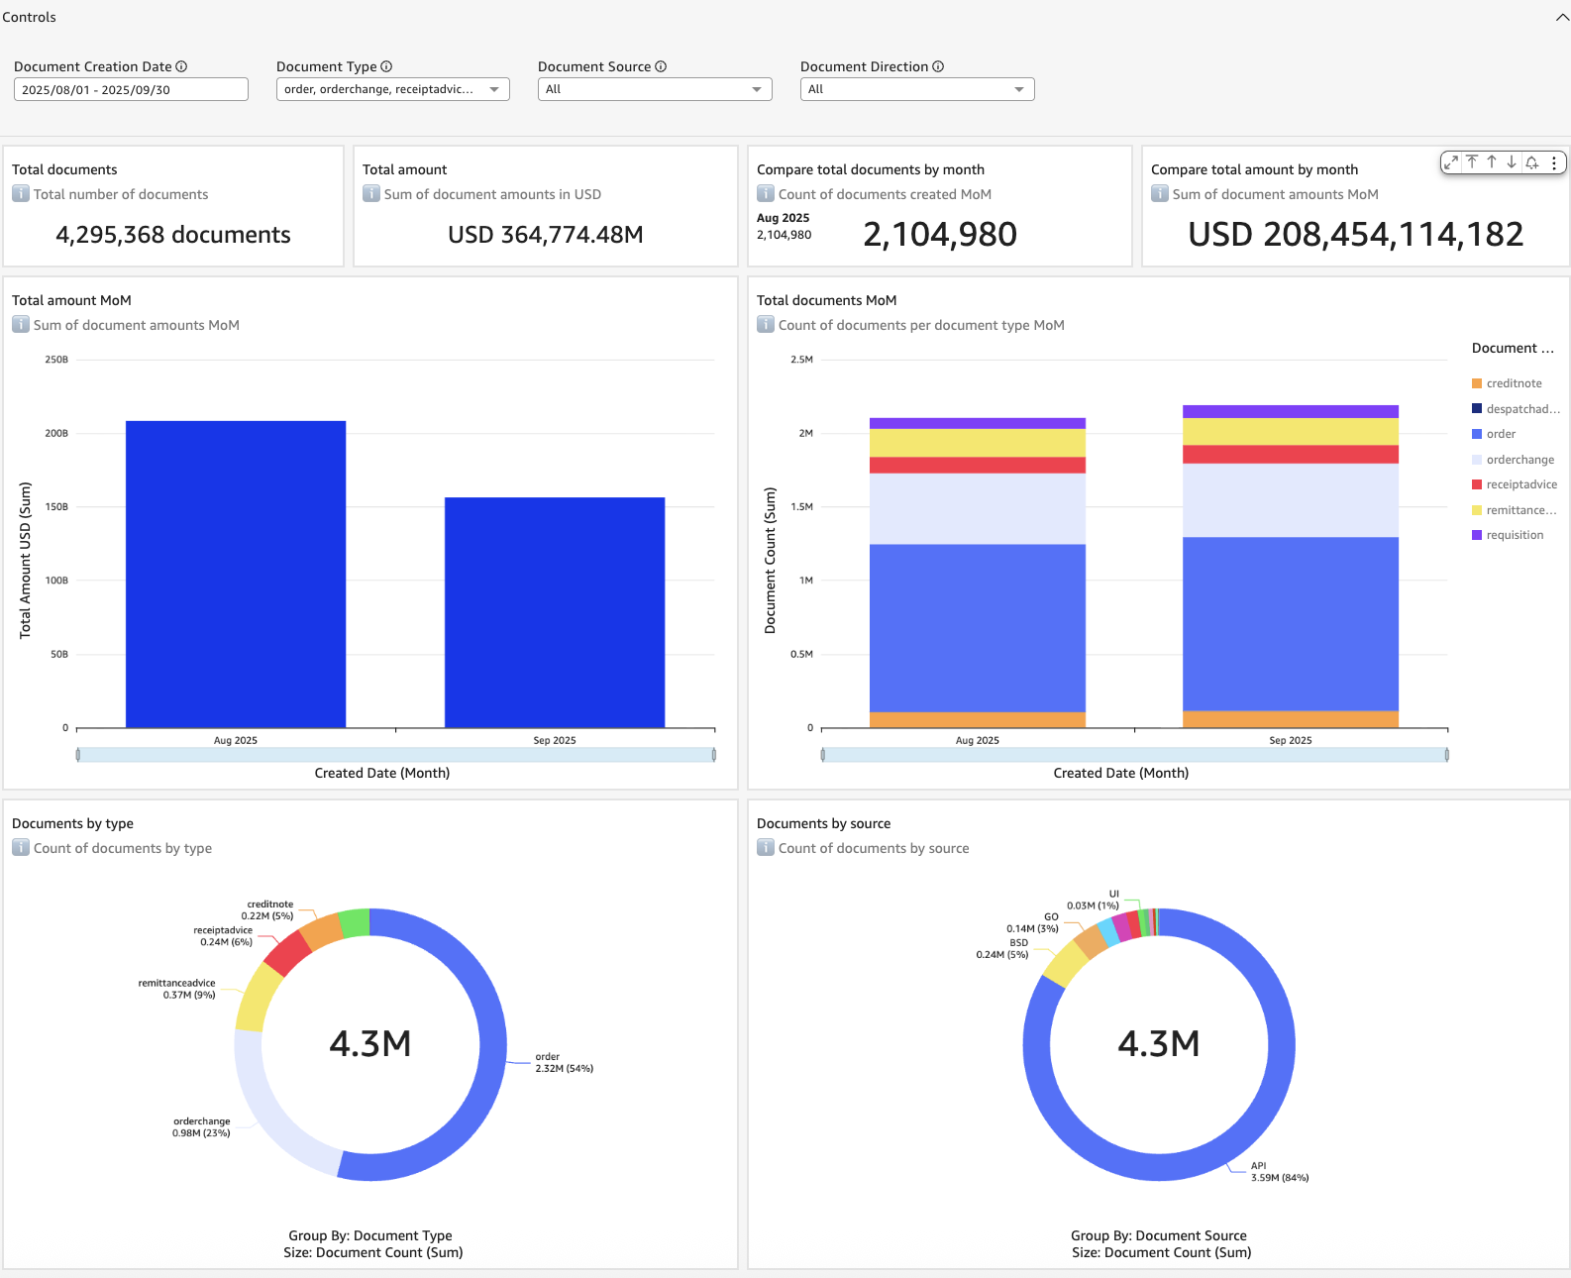Toggle the requisition legend entry

(1514, 535)
